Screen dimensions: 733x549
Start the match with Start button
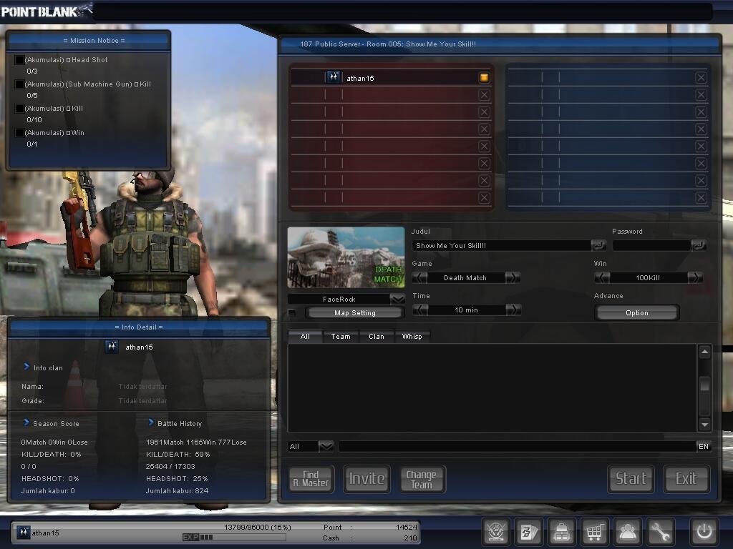coord(631,479)
